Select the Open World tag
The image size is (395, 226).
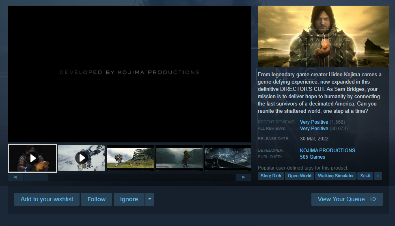[x=300, y=176]
